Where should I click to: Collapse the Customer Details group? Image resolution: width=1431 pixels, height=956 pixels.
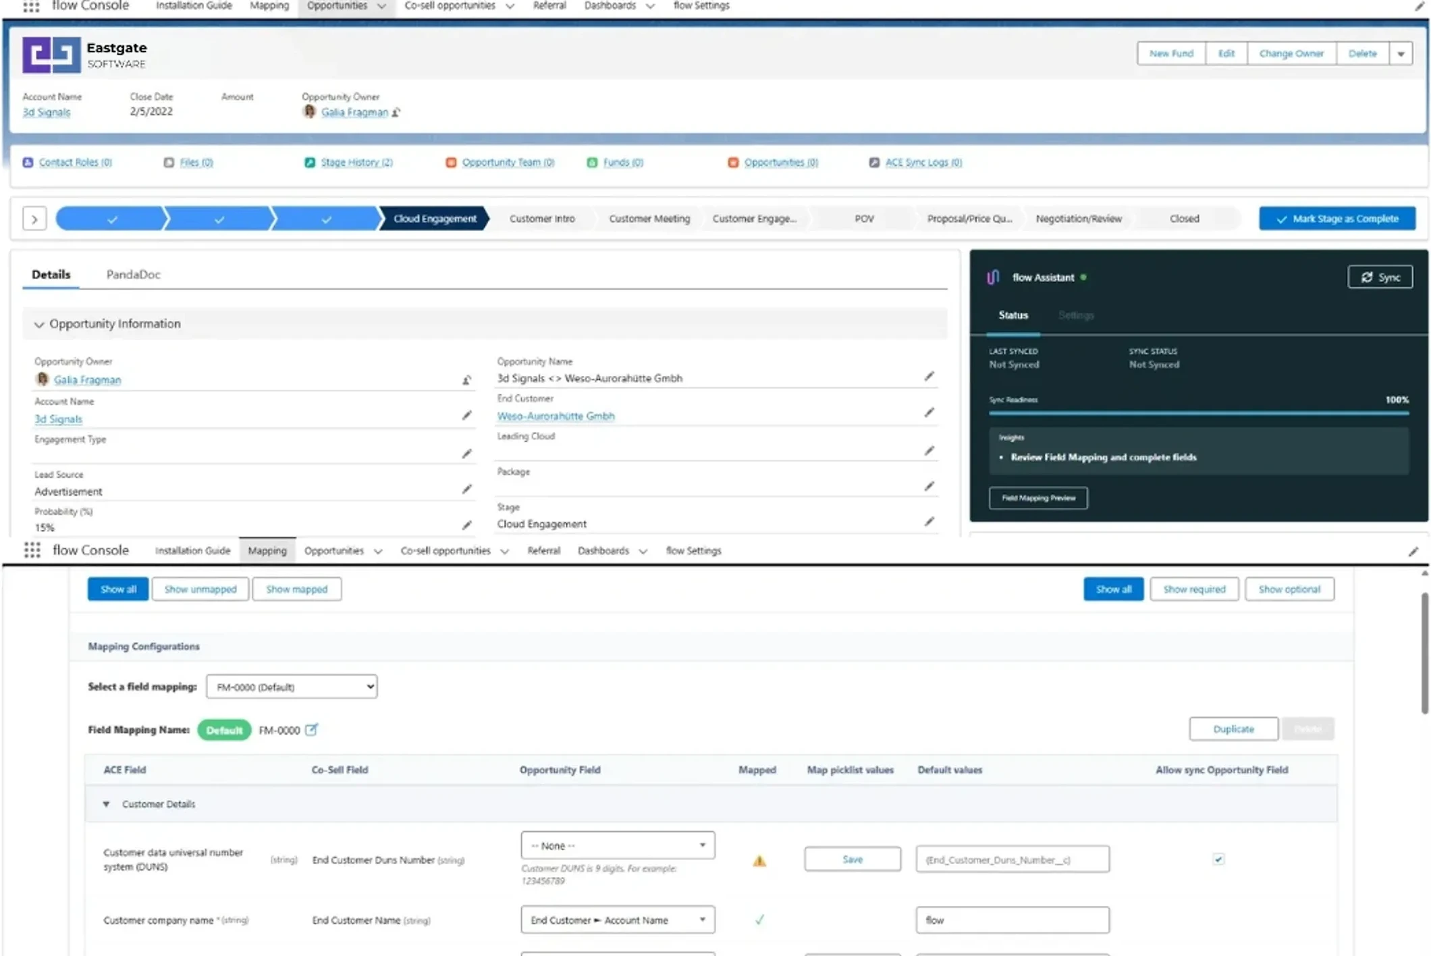106,804
